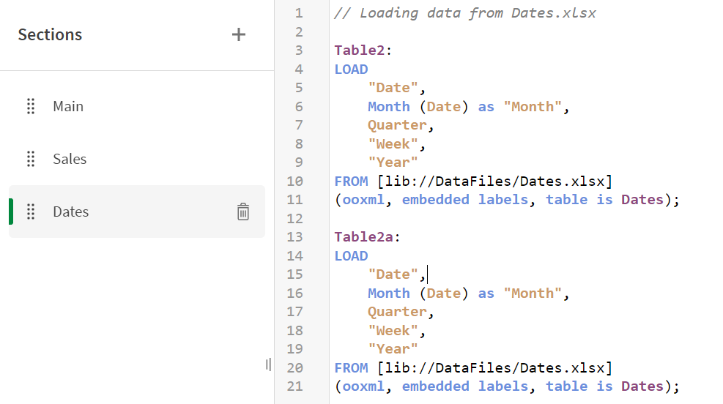Click 'embedded labels' on line 11
This screenshot has width=723, height=404.
[464, 200]
